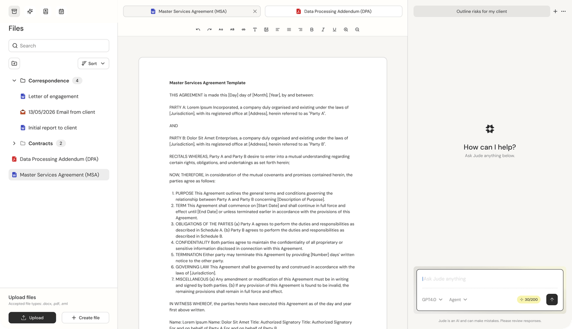This screenshot has height=329, width=572.
Task: Add a new chat with plus icon
Action: coord(555,11)
